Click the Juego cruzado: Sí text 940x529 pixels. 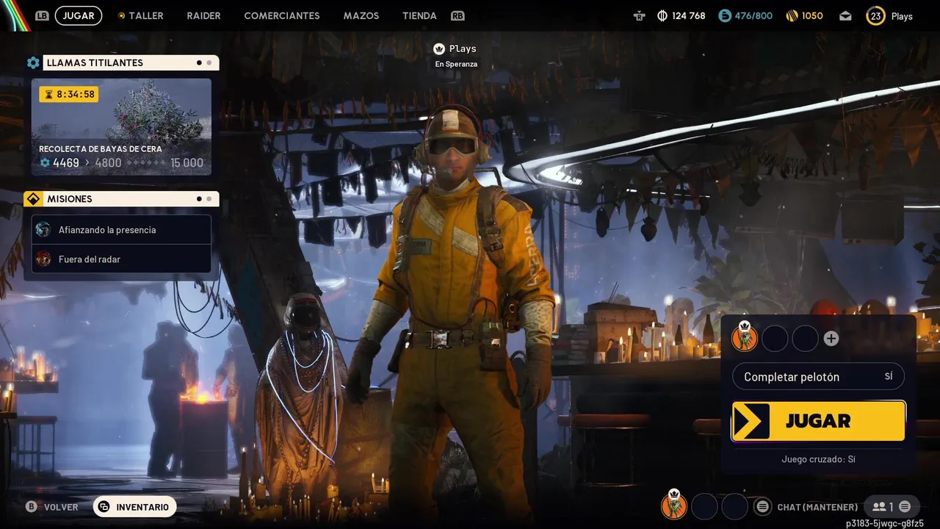coord(818,459)
